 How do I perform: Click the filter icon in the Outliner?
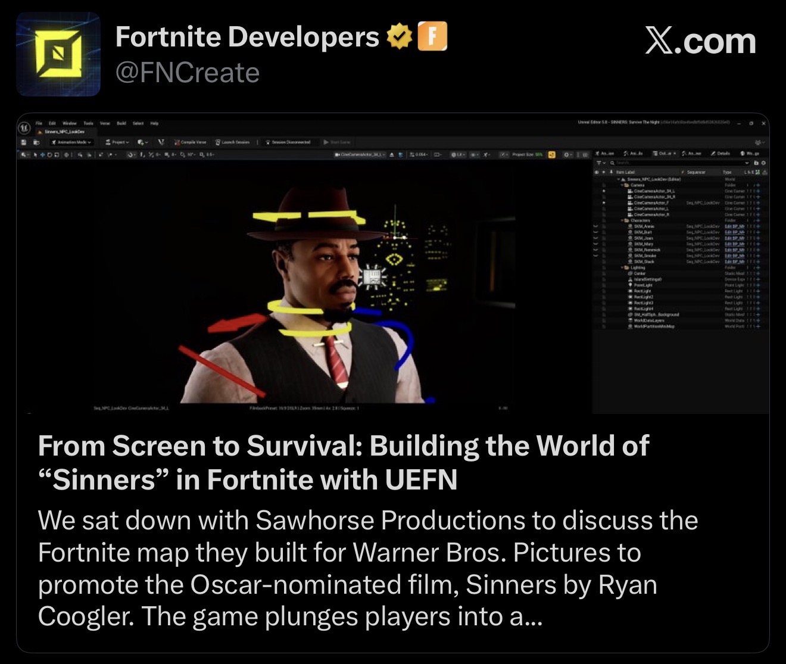(600, 163)
